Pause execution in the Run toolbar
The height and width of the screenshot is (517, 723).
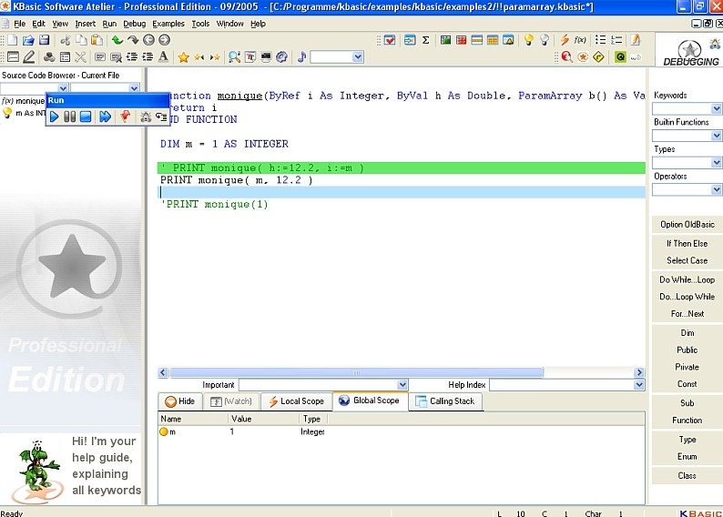click(69, 117)
